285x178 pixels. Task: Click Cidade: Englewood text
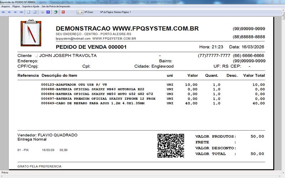click(x=154, y=66)
